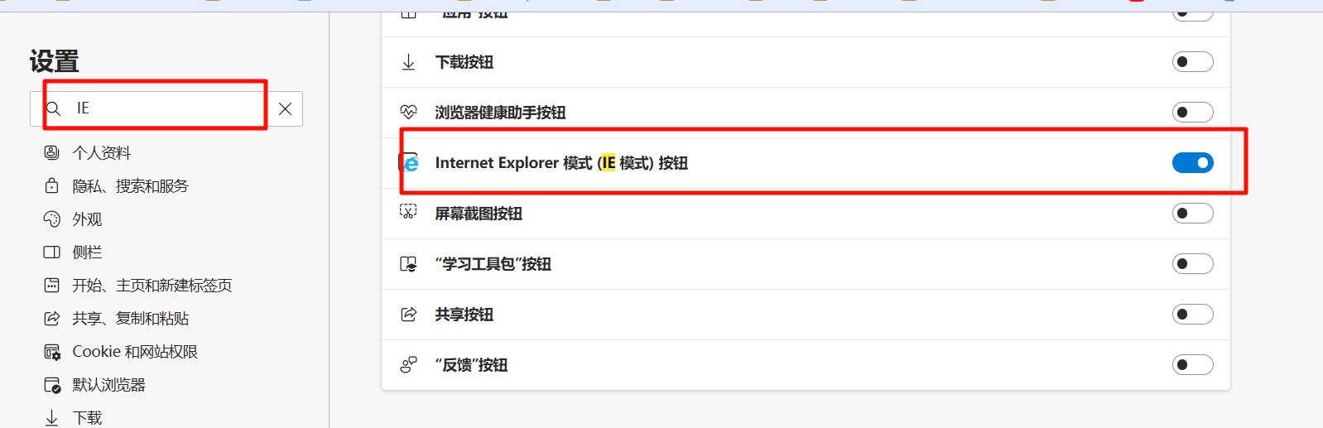This screenshot has height=428, width=1323.
Task: Click the 屏幕截图按钮 label text
Action: pos(479,214)
